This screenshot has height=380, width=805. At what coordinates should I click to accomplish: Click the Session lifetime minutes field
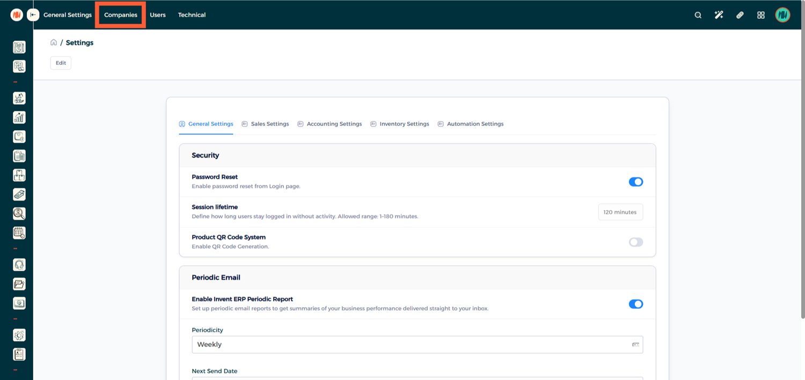coord(620,212)
